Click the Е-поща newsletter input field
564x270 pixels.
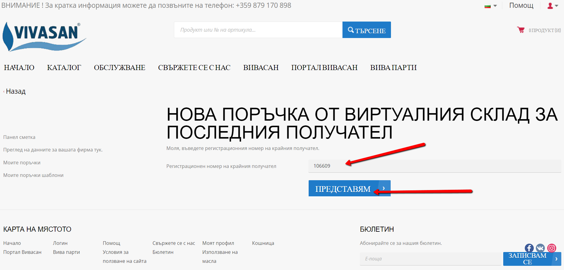click(430, 259)
